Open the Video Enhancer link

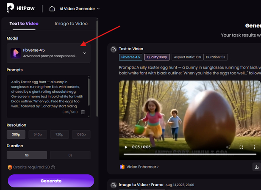[142, 167]
